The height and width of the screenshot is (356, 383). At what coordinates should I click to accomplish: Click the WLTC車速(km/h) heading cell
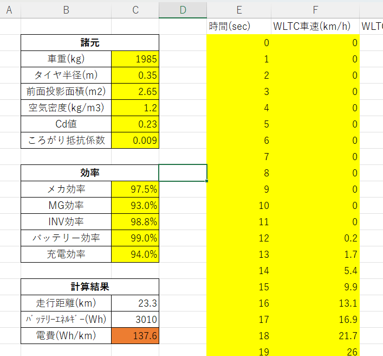point(315,26)
